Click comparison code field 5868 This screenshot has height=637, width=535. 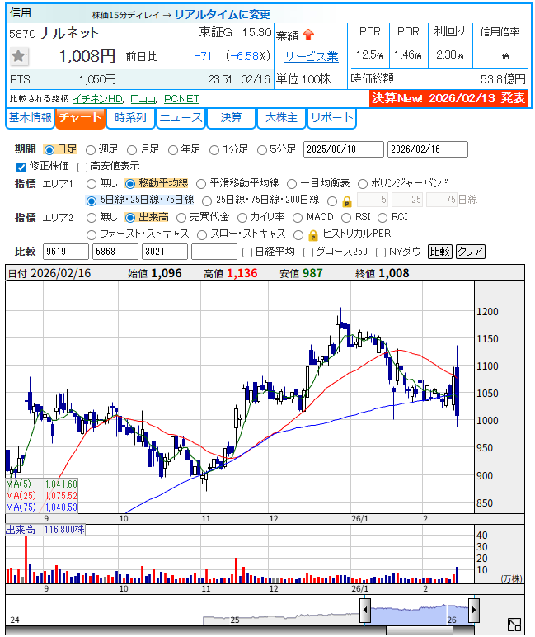click(115, 252)
